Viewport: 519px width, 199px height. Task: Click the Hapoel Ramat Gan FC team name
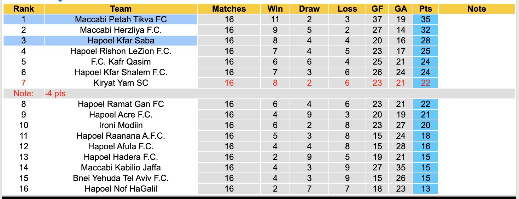point(121,104)
